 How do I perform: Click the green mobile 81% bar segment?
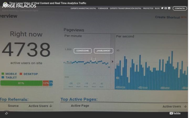click(22, 83)
